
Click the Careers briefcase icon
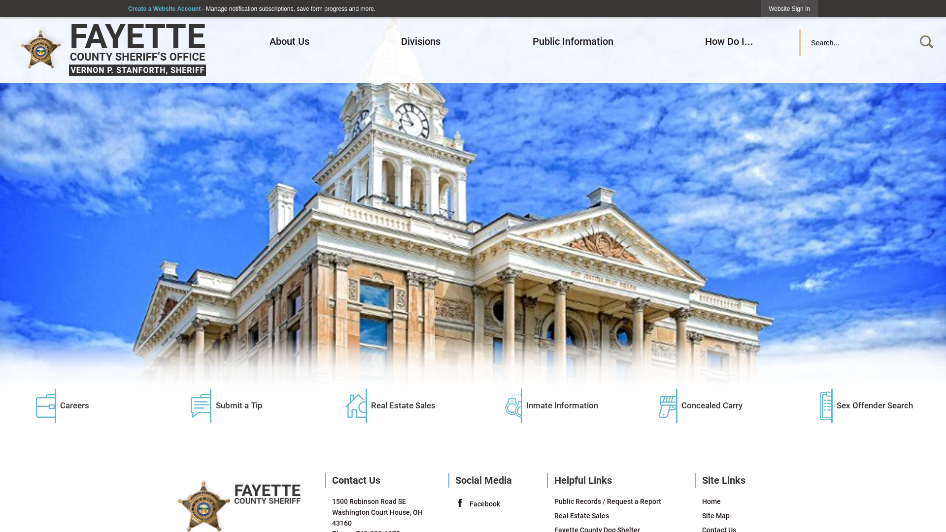(45, 406)
